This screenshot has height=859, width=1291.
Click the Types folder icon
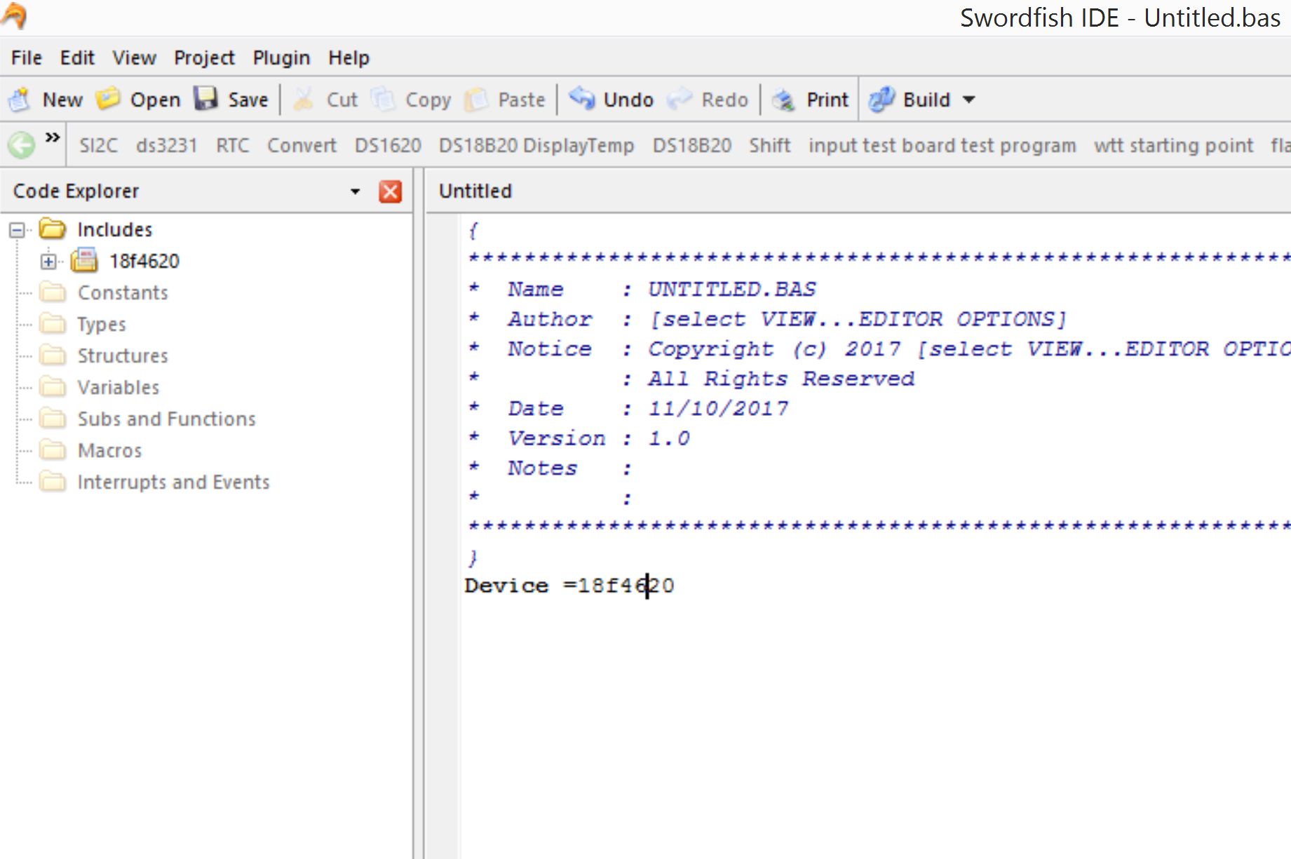(53, 323)
